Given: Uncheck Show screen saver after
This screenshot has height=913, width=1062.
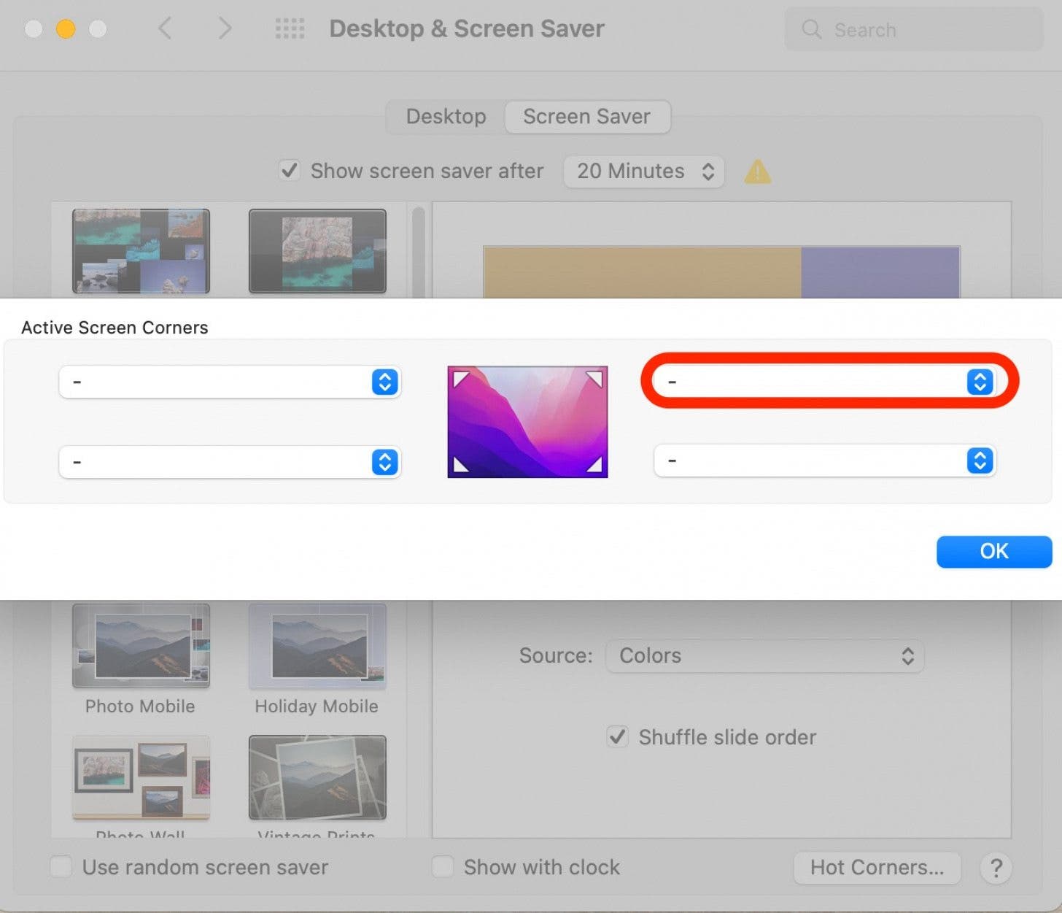Looking at the screenshot, I should [x=290, y=170].
